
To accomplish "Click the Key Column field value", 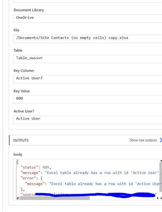I will pos(87,79).
